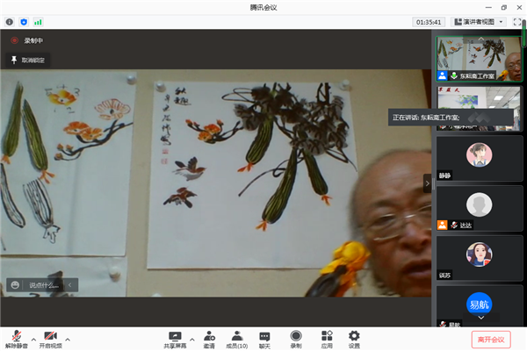527x351 pixels.
Task: Collapse the participant sidebar arrow
Action: click(427, 183)
